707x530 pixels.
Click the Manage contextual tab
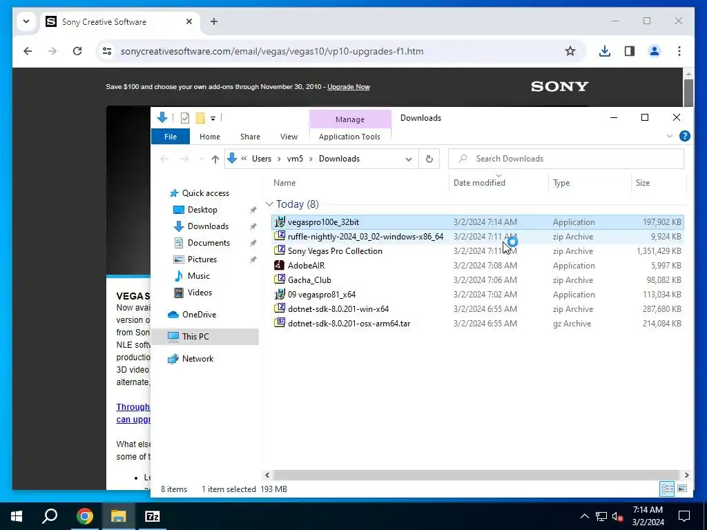[x=350, y=119]
